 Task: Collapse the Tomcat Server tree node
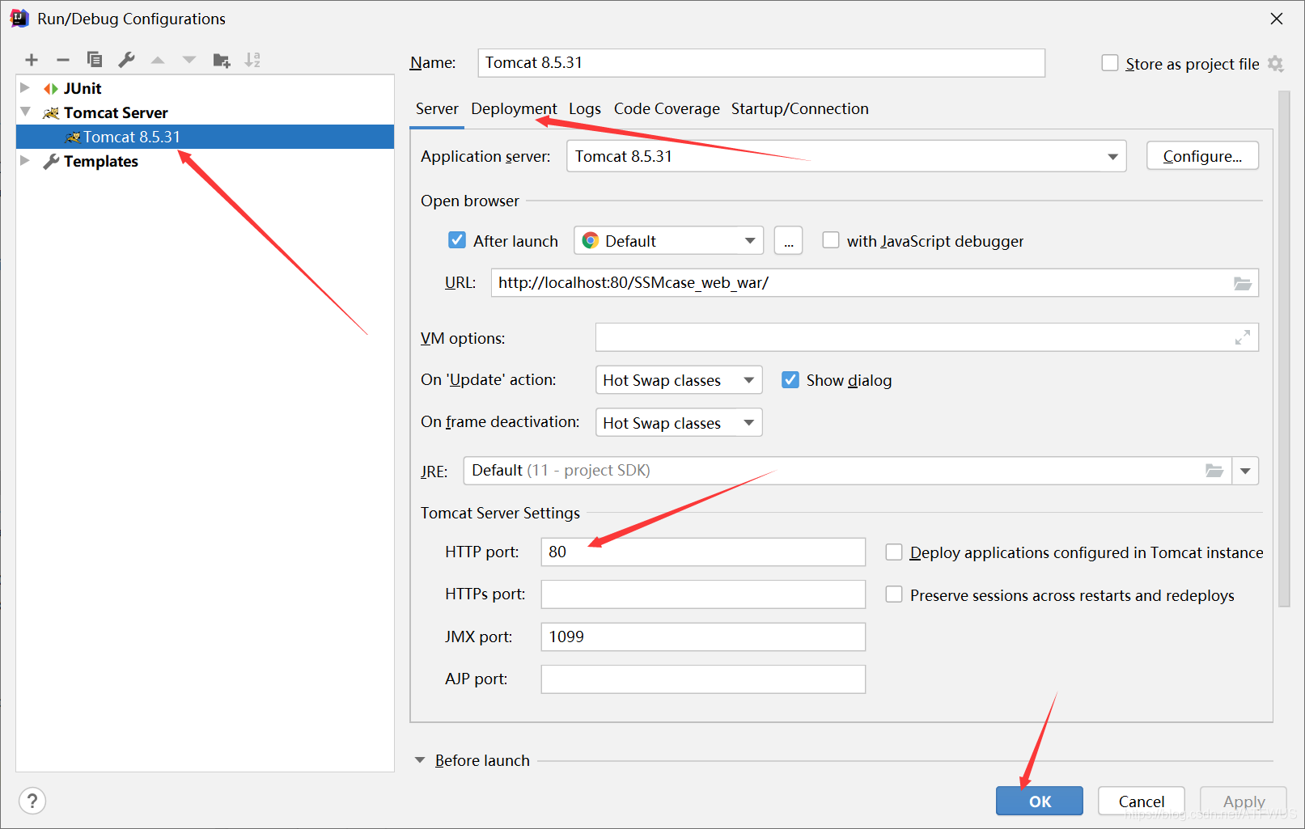point(25,112)
